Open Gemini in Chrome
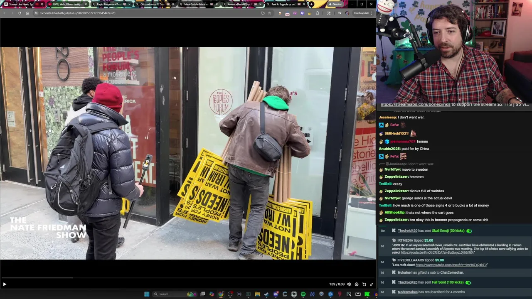The height and width of the screenshot is (299, 532). point(335,4)
